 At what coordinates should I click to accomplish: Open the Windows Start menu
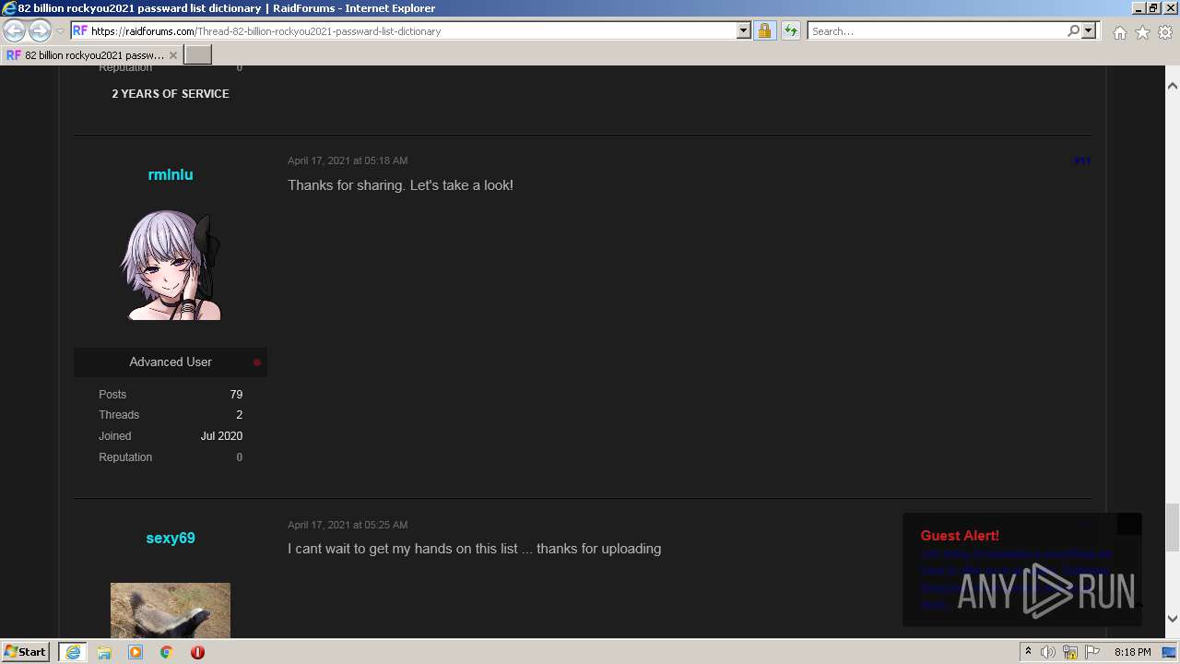[x=26, y=651]
